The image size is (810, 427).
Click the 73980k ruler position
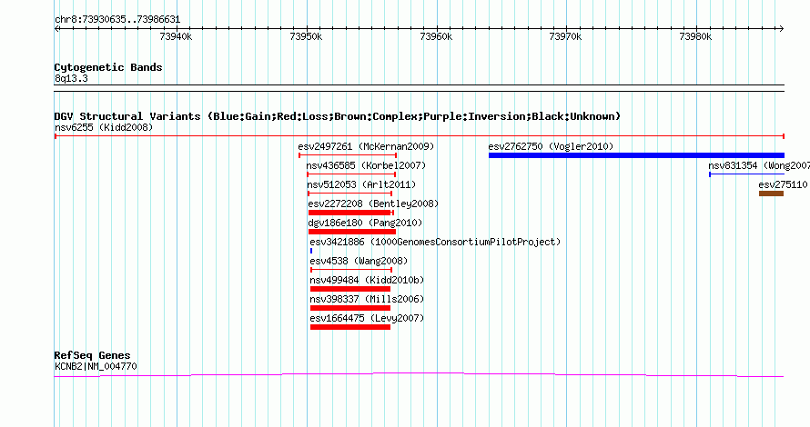tap(696, 36)
